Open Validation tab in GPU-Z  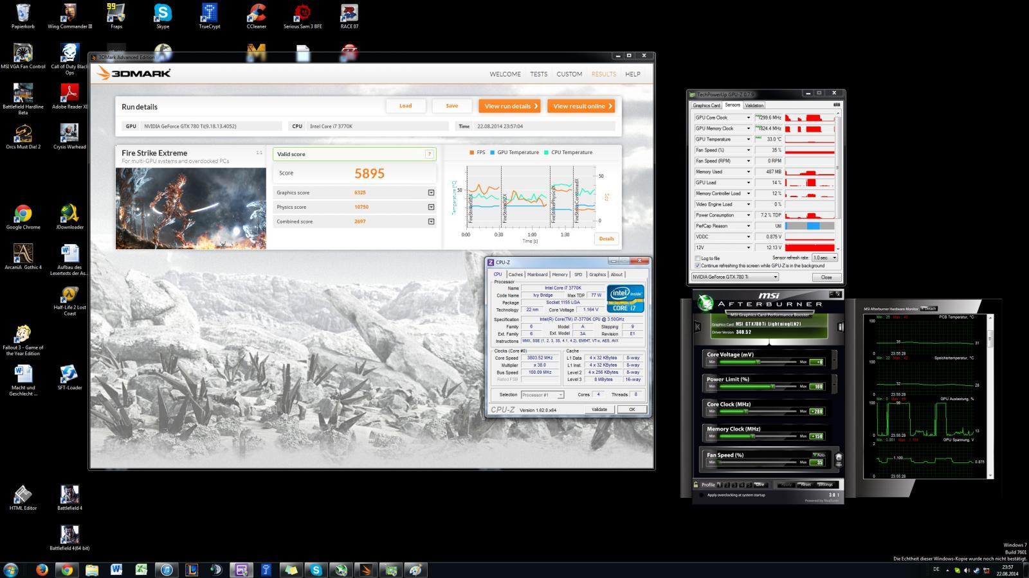[x=754, y=105]
